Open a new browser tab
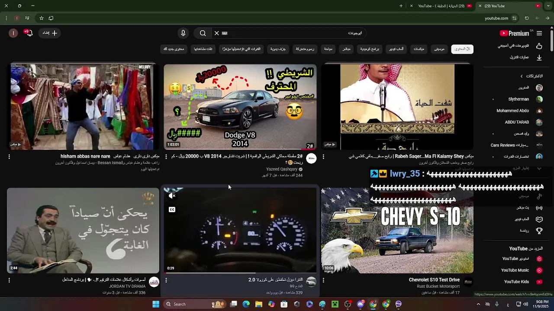Image resolution: width=554 pixels, height=311 pixels. 401,6
